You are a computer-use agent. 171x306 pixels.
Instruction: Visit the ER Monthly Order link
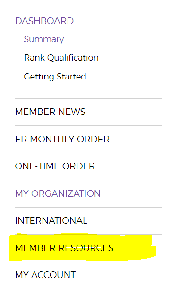62,140
